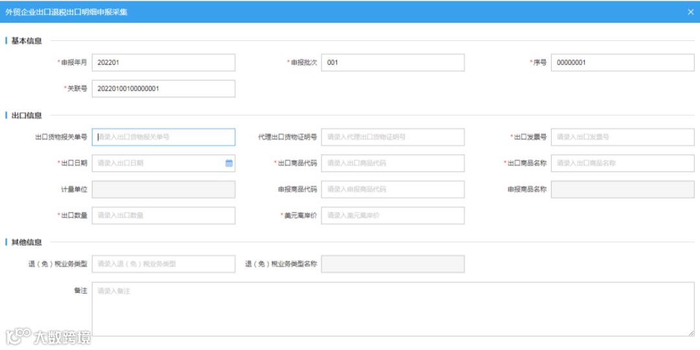This screenshot has height=350, width=700.
Task: Click inside the 备注 text area
Action: click(x=393, y=309)
